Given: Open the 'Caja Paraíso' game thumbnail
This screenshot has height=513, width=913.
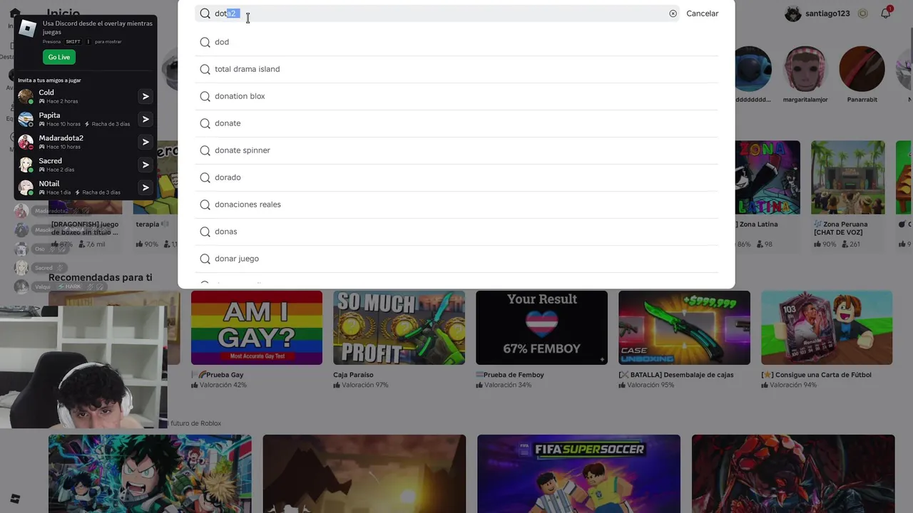Looking at the screenshot, I should click(399, 328).
